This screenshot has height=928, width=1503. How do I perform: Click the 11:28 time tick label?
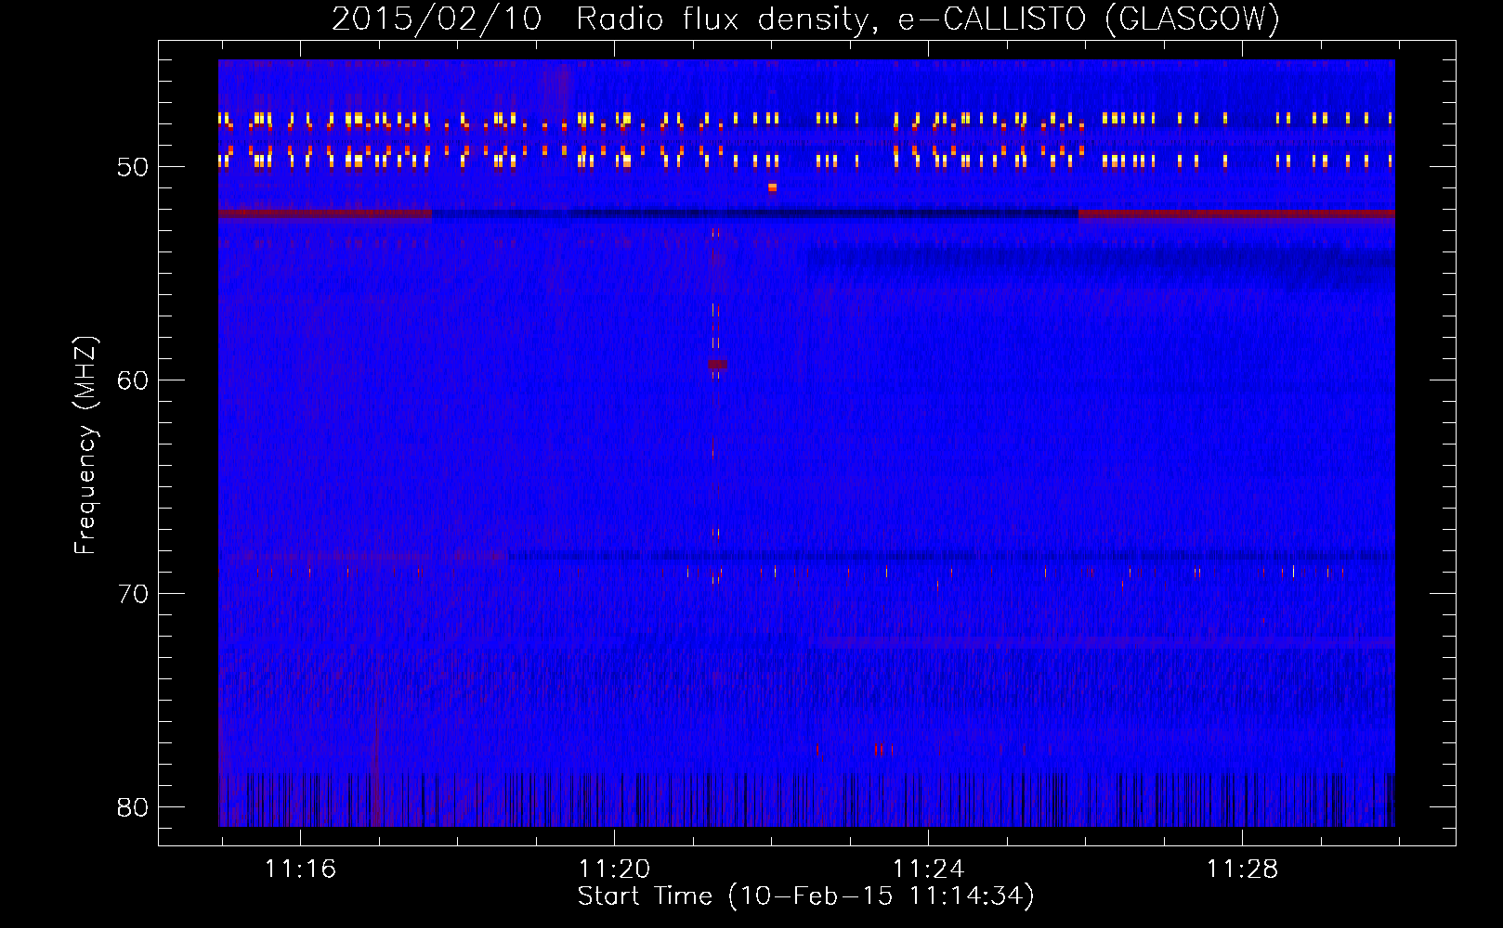1242,870
